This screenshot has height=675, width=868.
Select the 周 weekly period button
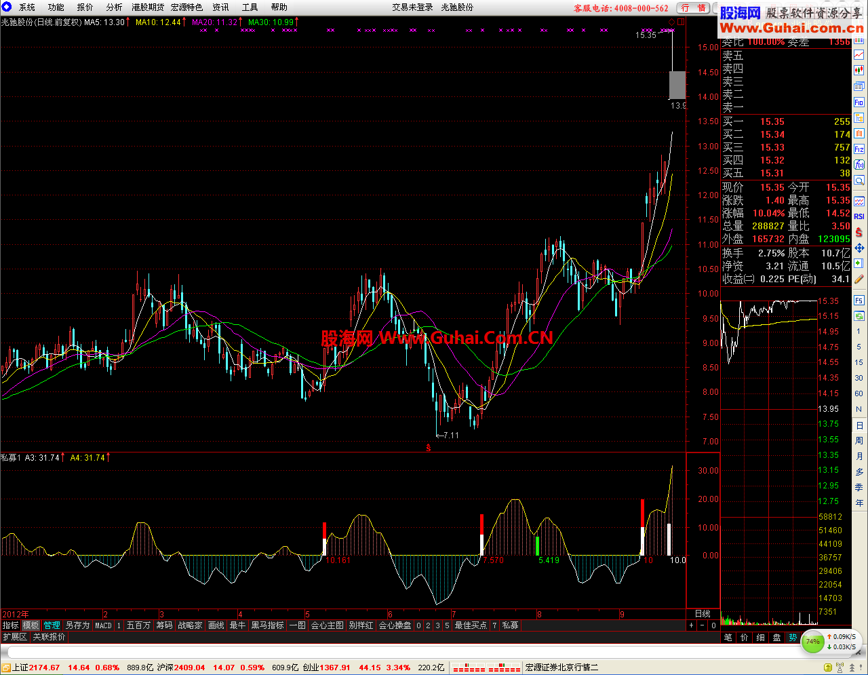(859, 441)
